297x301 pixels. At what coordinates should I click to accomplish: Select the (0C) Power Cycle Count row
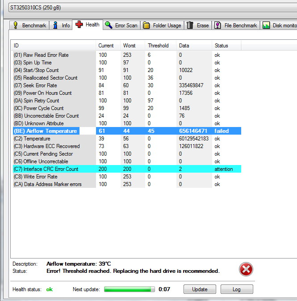(127, 108)
